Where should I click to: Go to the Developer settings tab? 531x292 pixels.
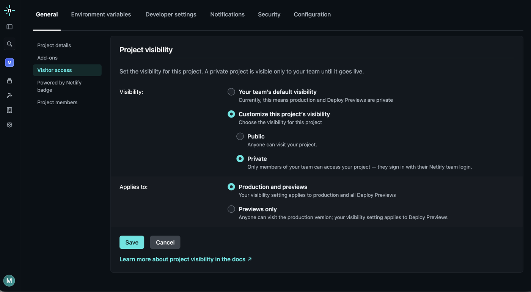click(x=171, y=14)
